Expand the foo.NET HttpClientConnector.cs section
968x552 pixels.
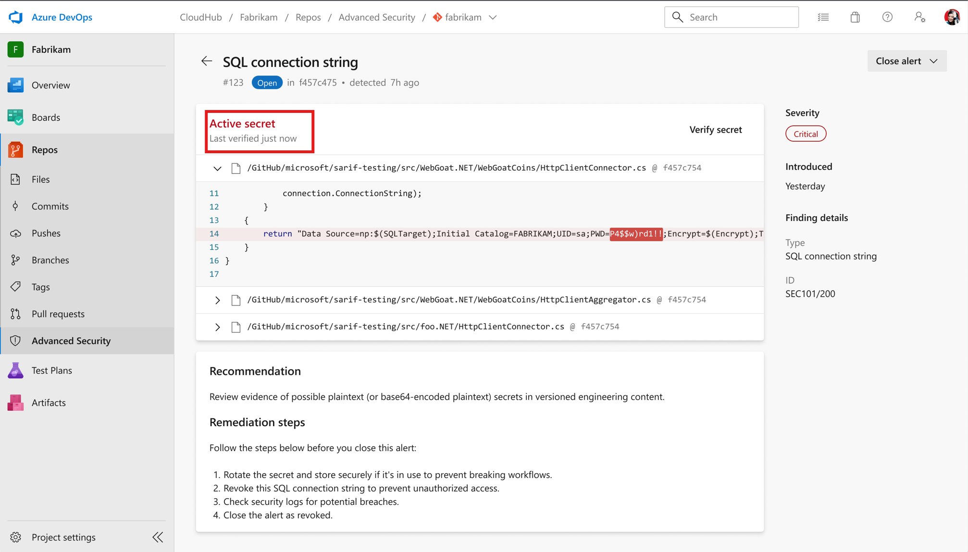pyautogui.click(x=217, y=327)
